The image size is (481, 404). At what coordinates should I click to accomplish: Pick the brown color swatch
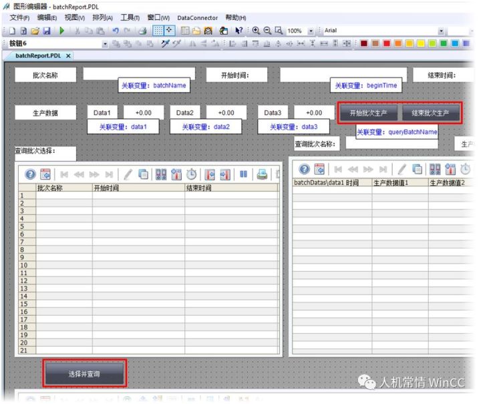[375, 43]
